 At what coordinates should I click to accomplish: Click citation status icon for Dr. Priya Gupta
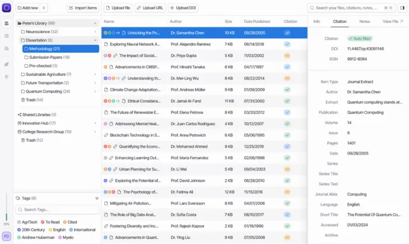[x=287, y=56]
